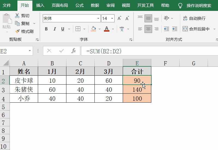Open the font name 宋体 dropdown

tap(98, 19)
